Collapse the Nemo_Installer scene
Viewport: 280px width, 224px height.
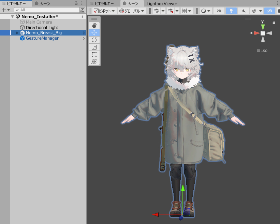(x=12, y=17)
